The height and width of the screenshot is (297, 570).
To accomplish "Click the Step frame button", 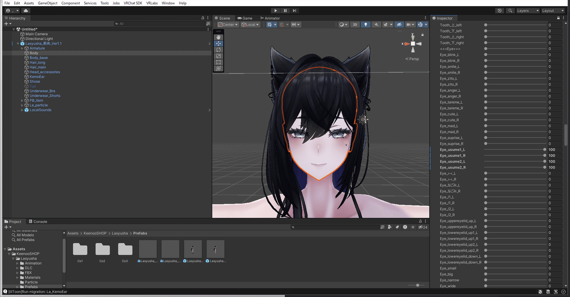I will pyautogui.click(x=294, y=10).
